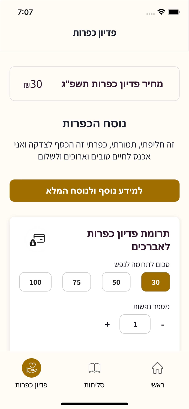Select the 75 shekel donation amount
The width and height of the screenshot is (189, 409).
coord(77,282)
